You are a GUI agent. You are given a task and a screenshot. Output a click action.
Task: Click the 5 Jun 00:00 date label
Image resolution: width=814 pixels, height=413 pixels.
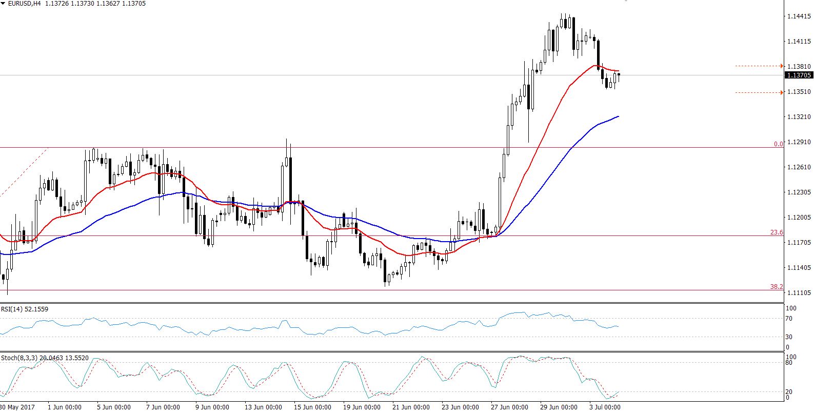[x=114, y=407]
